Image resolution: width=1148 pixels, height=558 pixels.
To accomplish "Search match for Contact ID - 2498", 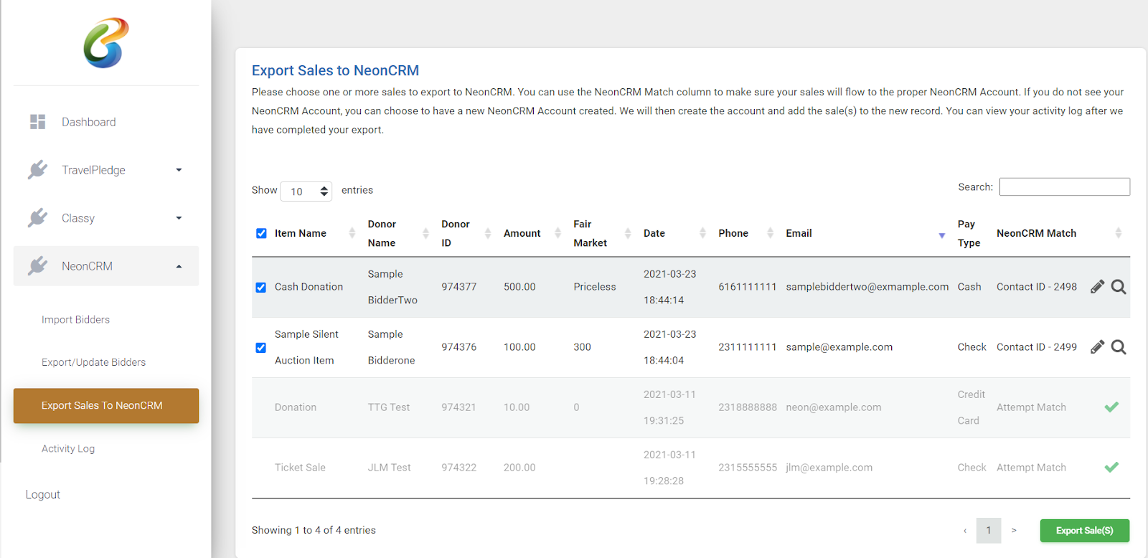I will (x=1119, y=287).
